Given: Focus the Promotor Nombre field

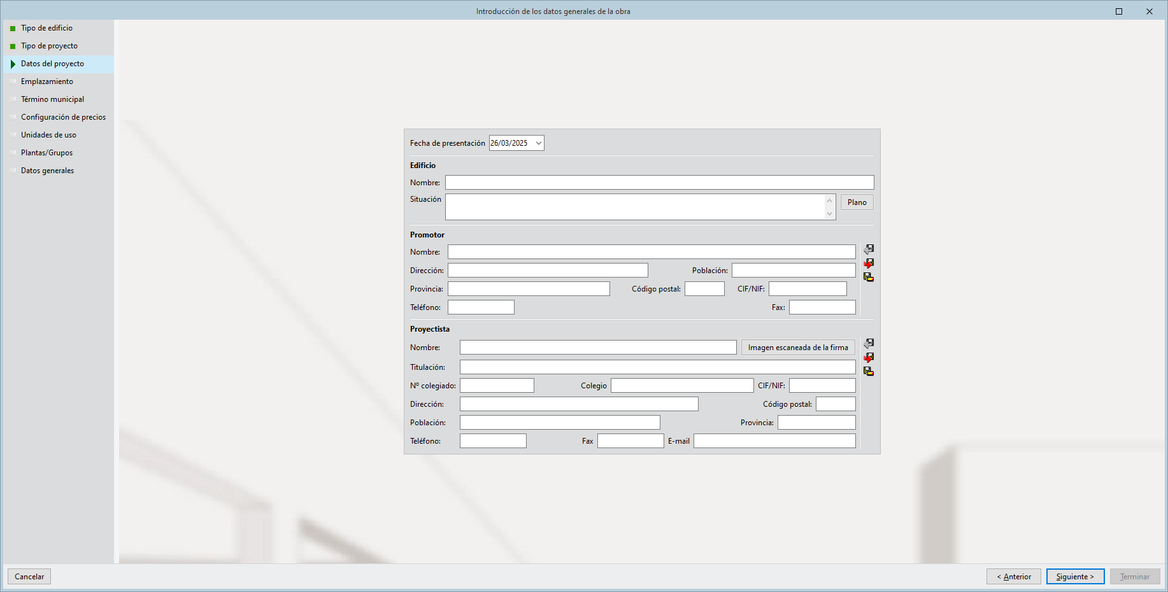Looking at the screenshot, I should coord(652,252).
